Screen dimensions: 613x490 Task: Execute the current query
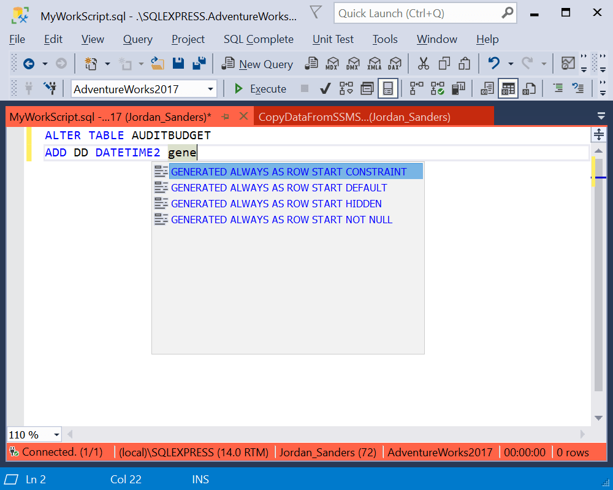[x=259, y=88]
